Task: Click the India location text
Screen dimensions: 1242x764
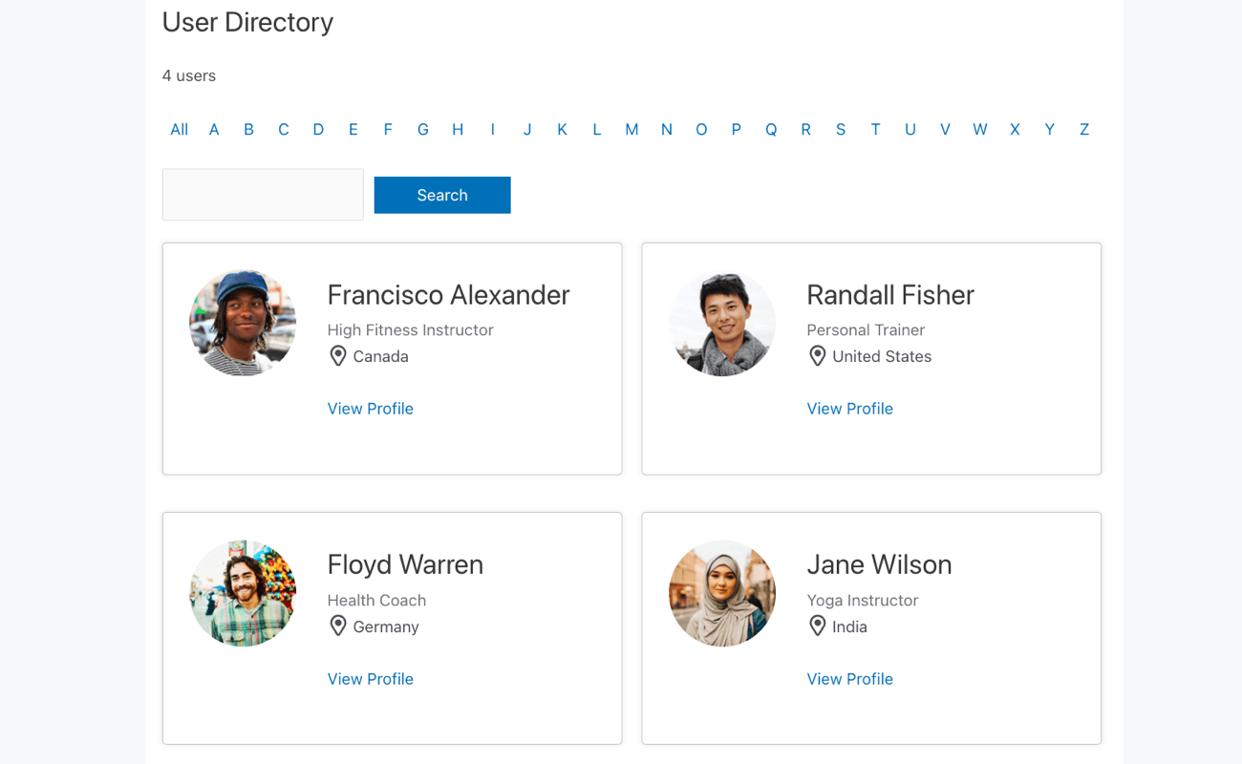Action: pyautogui.click(x=850, y=627)
